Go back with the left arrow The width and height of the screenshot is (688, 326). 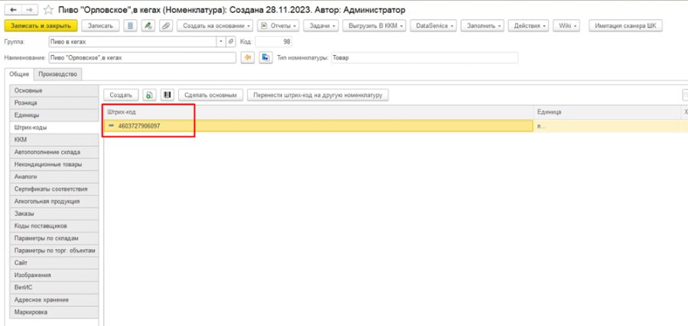click(x=14, y=9)
